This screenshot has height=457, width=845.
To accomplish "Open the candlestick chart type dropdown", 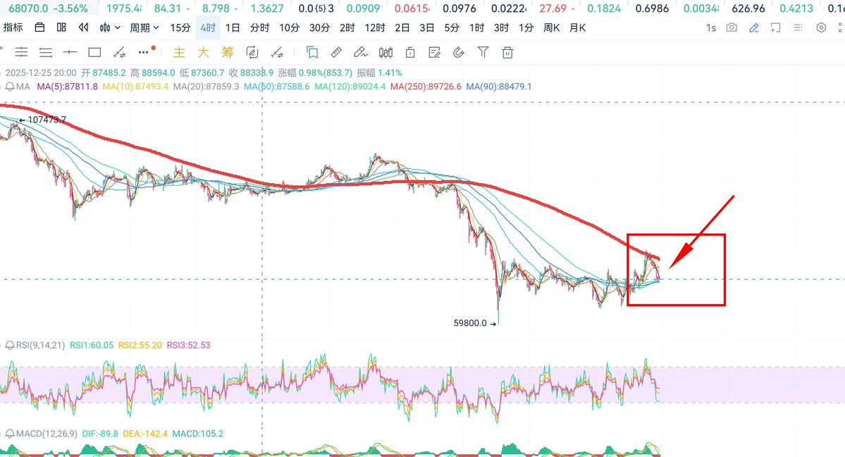I will click(110, 27).
